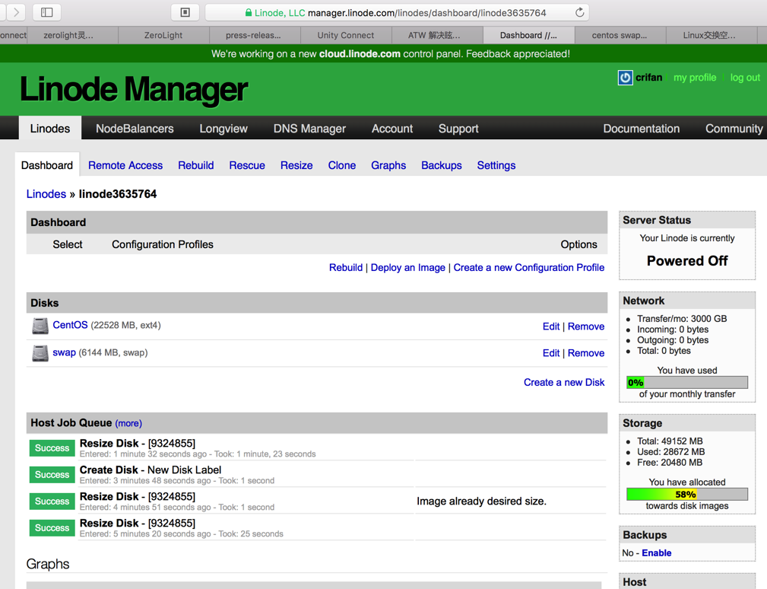This screenshot has width=767, height=589.
Task: Open my profile link
Action: coord(695,78)
